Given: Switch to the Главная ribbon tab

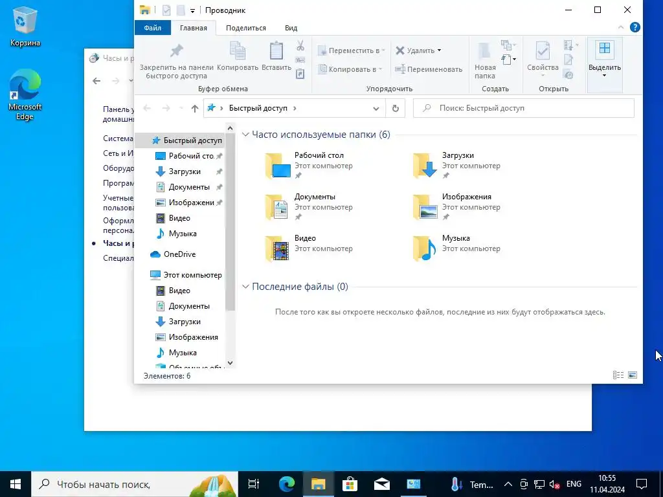Looking at the screenshot, I should tap(193, 28).
